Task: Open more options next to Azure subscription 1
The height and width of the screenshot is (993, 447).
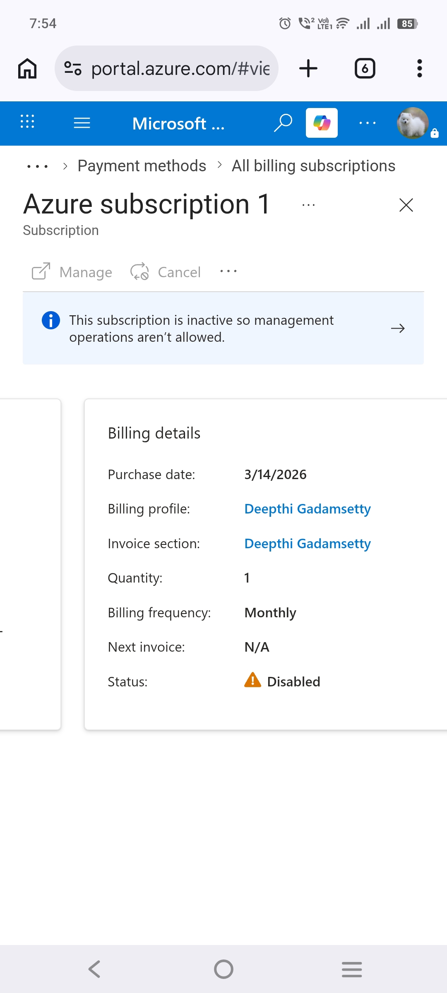Action: 309,205
